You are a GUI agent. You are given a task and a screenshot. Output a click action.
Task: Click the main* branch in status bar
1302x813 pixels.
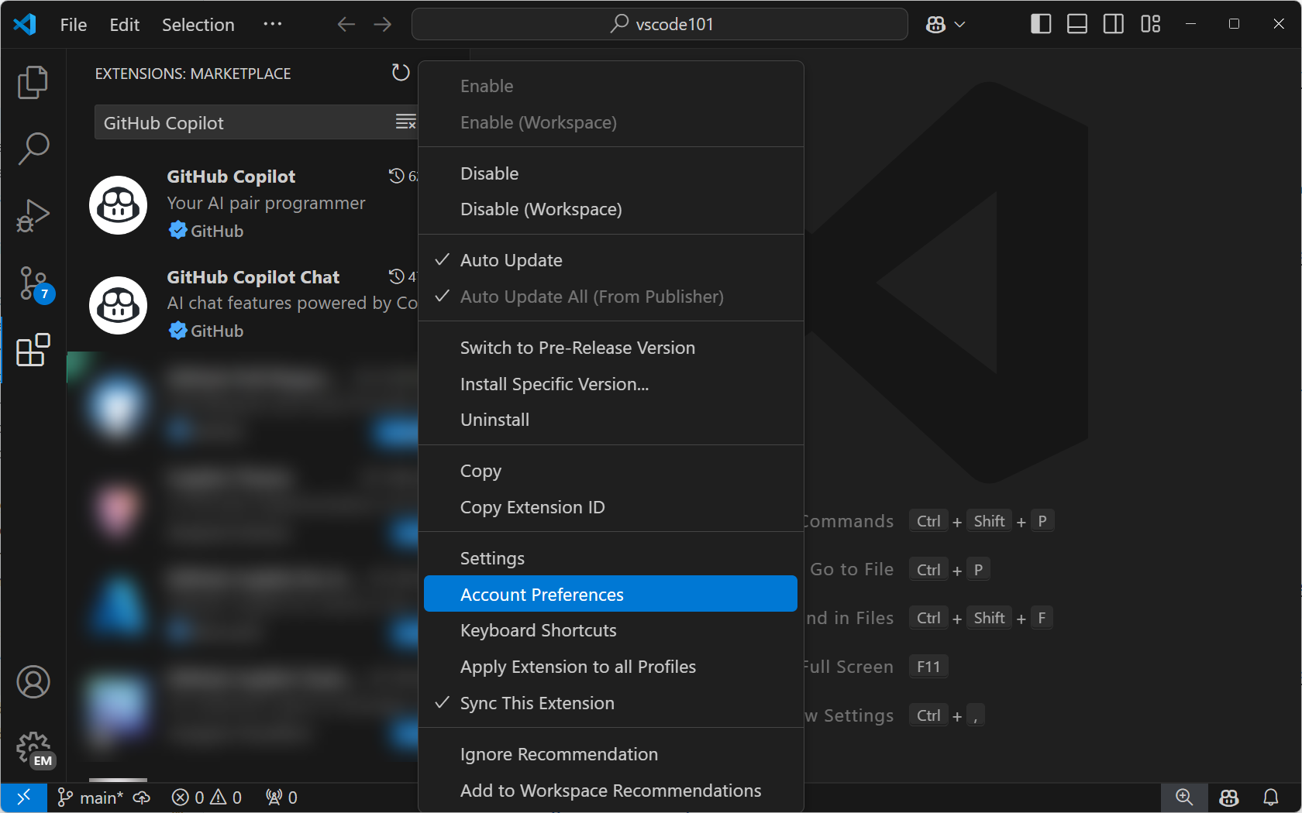pyautogui.click(x=90, y=798)
